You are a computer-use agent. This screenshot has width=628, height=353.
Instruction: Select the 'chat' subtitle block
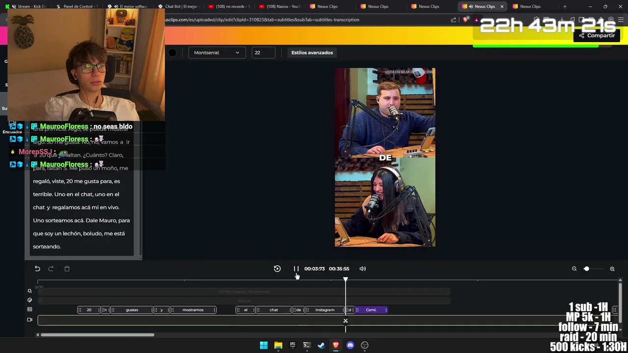274,310
